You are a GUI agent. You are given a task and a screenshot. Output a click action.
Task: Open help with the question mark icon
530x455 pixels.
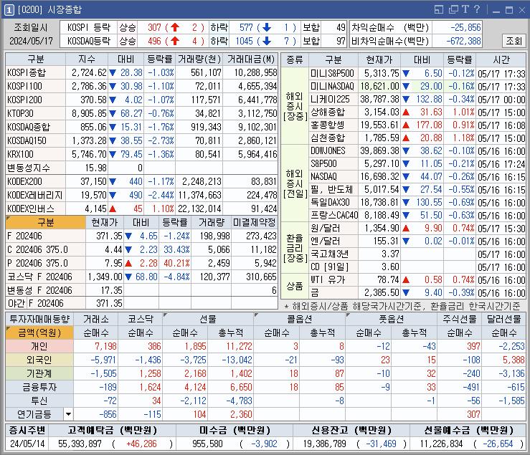pos(477,9)
